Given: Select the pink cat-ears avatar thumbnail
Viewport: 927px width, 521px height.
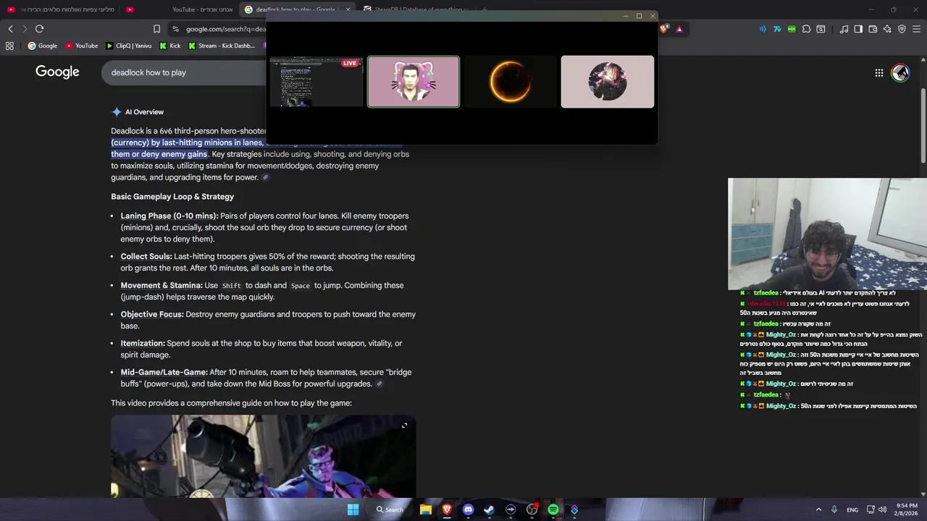Looking at the screenshot, I should point(414,82).
